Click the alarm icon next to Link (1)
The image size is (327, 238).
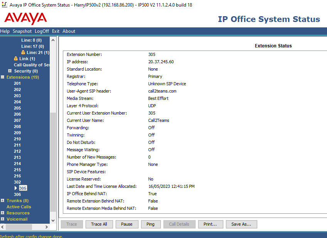pos(16,59)
